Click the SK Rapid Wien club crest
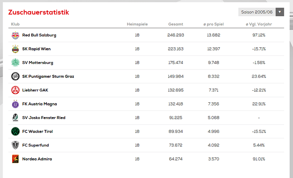This screenshot has width=293, height=178. pos(15,49)
